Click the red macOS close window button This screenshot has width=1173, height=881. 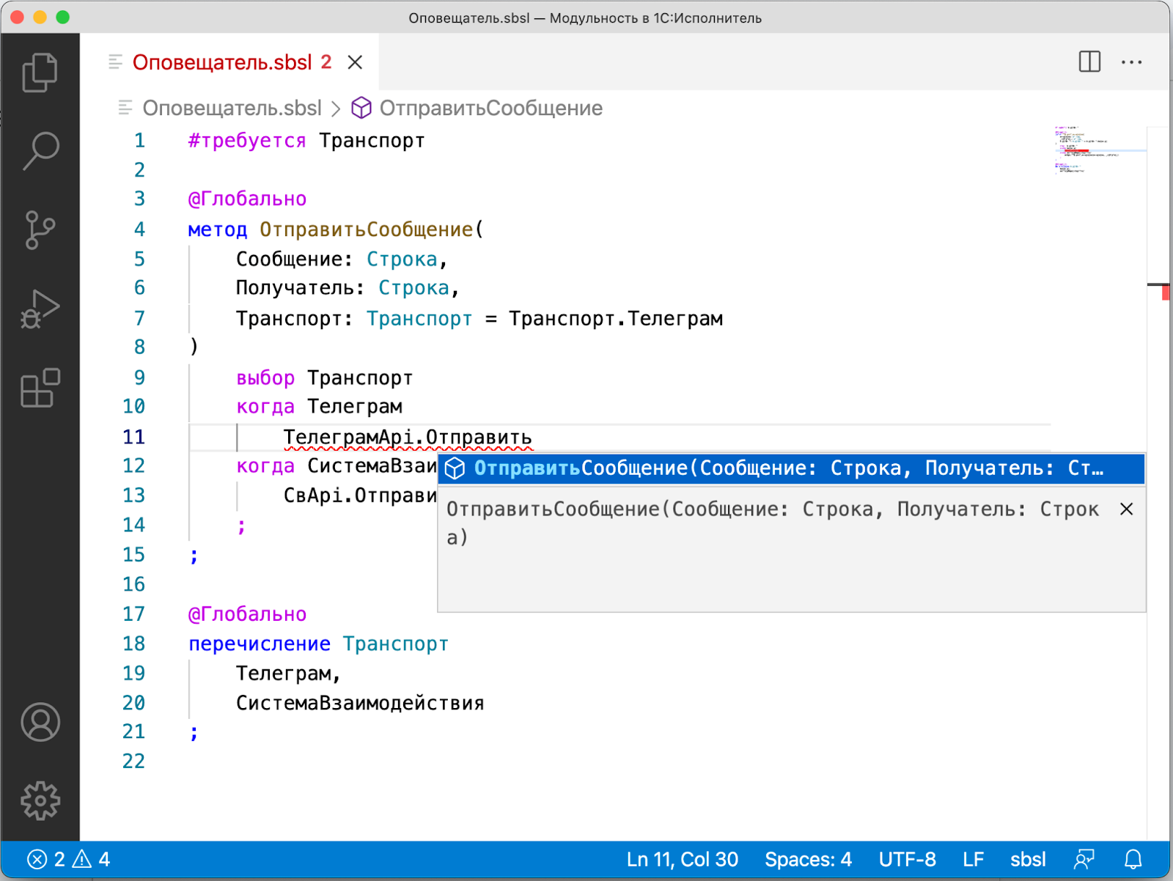click(18, 17)
